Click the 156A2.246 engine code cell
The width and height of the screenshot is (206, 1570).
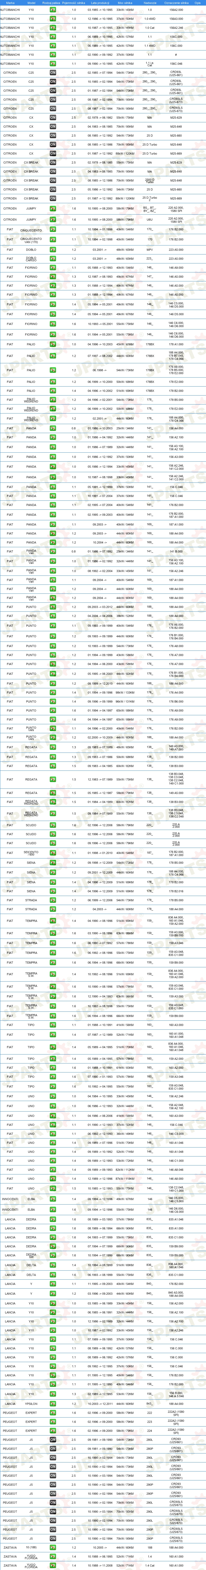coord(176,27)
